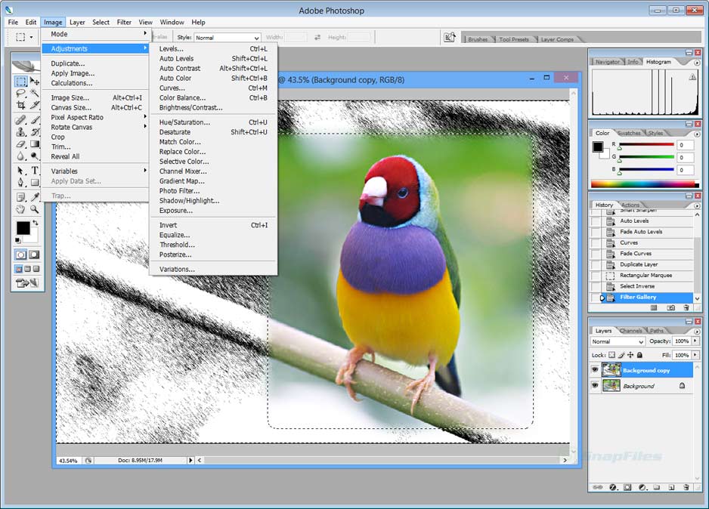Hide the Background layer
The height and width of the screenshot is (509, 709).
point(595,385)
